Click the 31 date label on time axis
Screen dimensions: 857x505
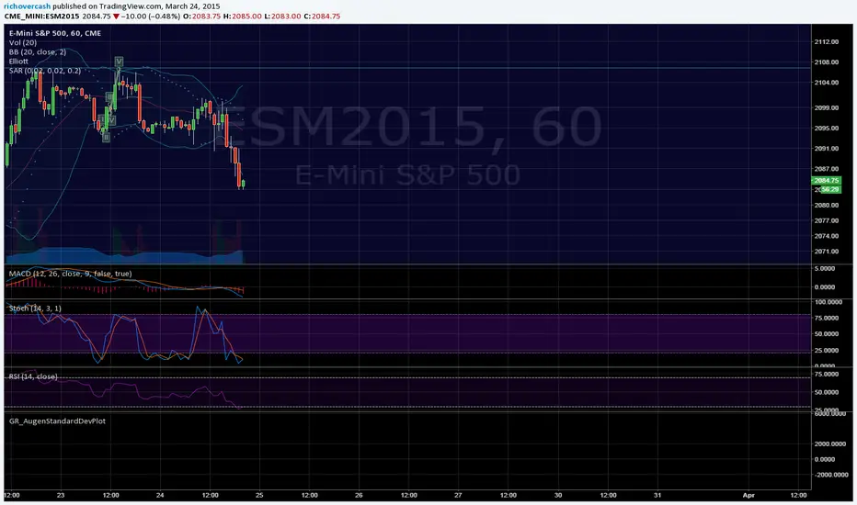(x=657, y=496)
